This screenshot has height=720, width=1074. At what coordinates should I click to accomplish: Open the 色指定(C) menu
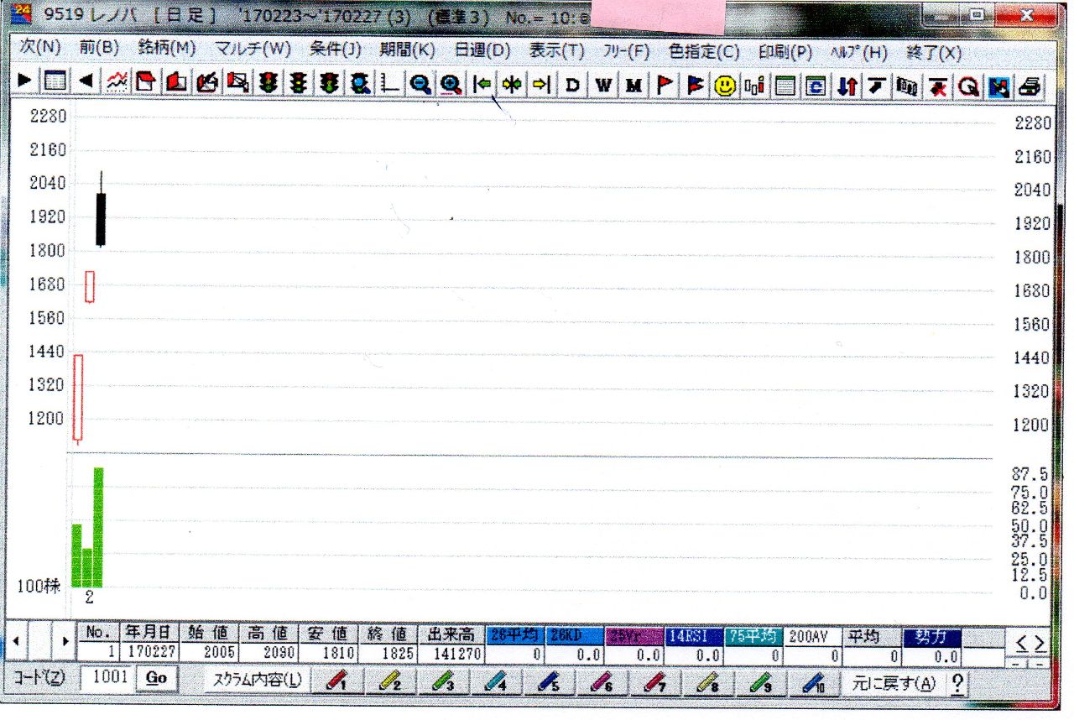pyautogui.click(x=703, y=50)
